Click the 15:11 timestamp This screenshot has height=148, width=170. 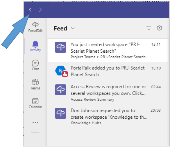tap(156, 45)
